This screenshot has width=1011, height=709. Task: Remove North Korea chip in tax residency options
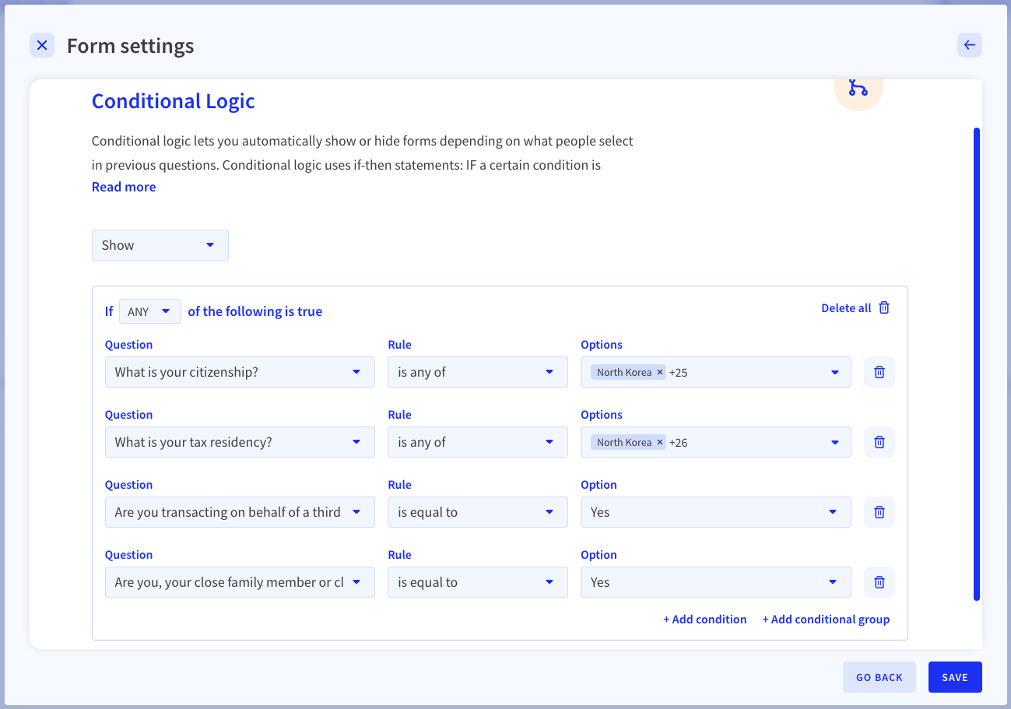660,442
